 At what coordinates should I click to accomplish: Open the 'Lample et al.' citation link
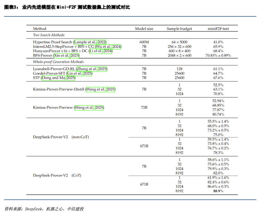pos(85,42)
